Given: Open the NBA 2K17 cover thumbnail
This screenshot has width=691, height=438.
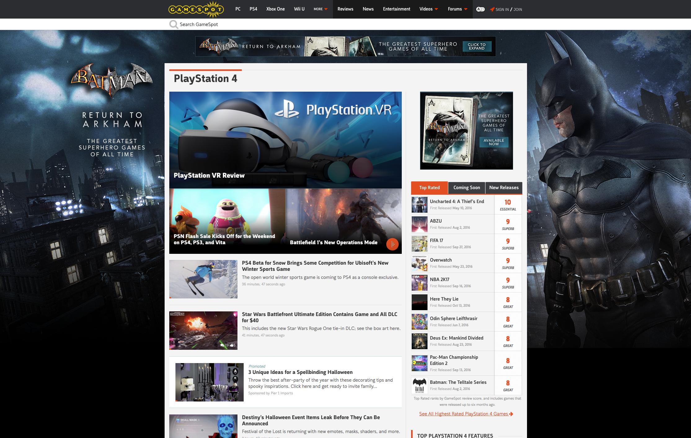Looking at the screenshot, I should pos(419,283).
